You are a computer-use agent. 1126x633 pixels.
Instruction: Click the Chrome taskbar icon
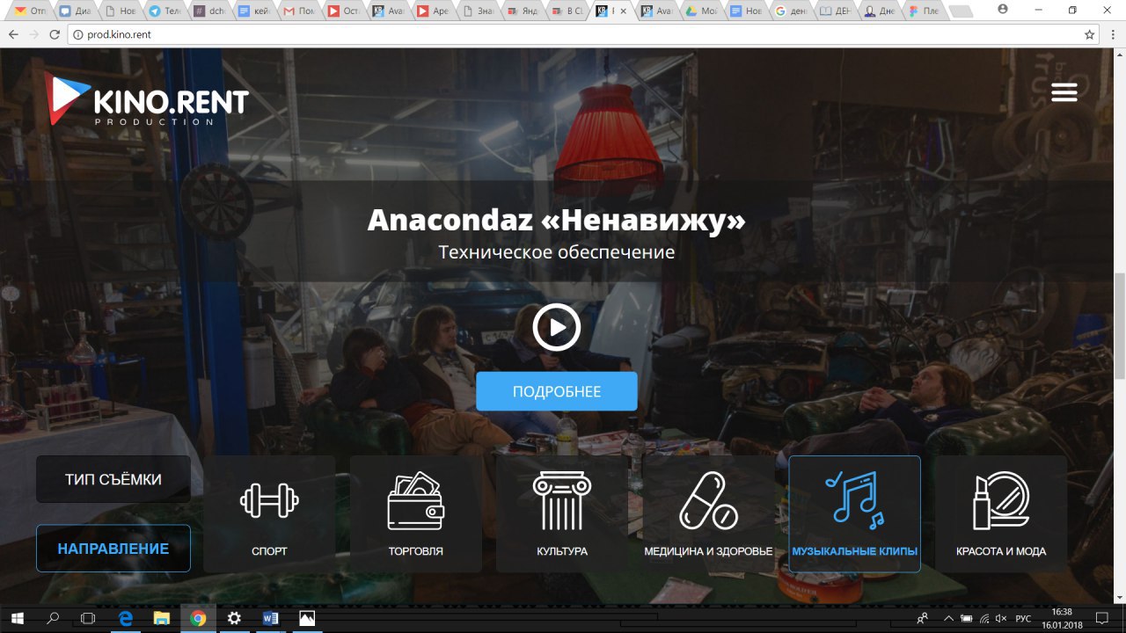(198, 618)
